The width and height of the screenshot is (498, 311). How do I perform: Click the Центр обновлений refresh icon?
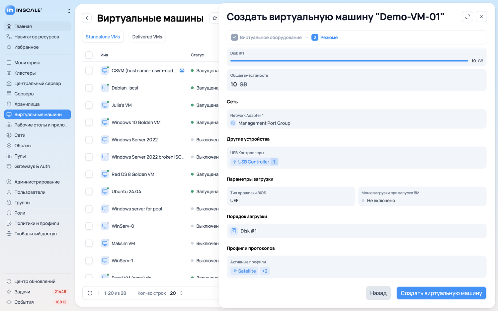(9, 281)
